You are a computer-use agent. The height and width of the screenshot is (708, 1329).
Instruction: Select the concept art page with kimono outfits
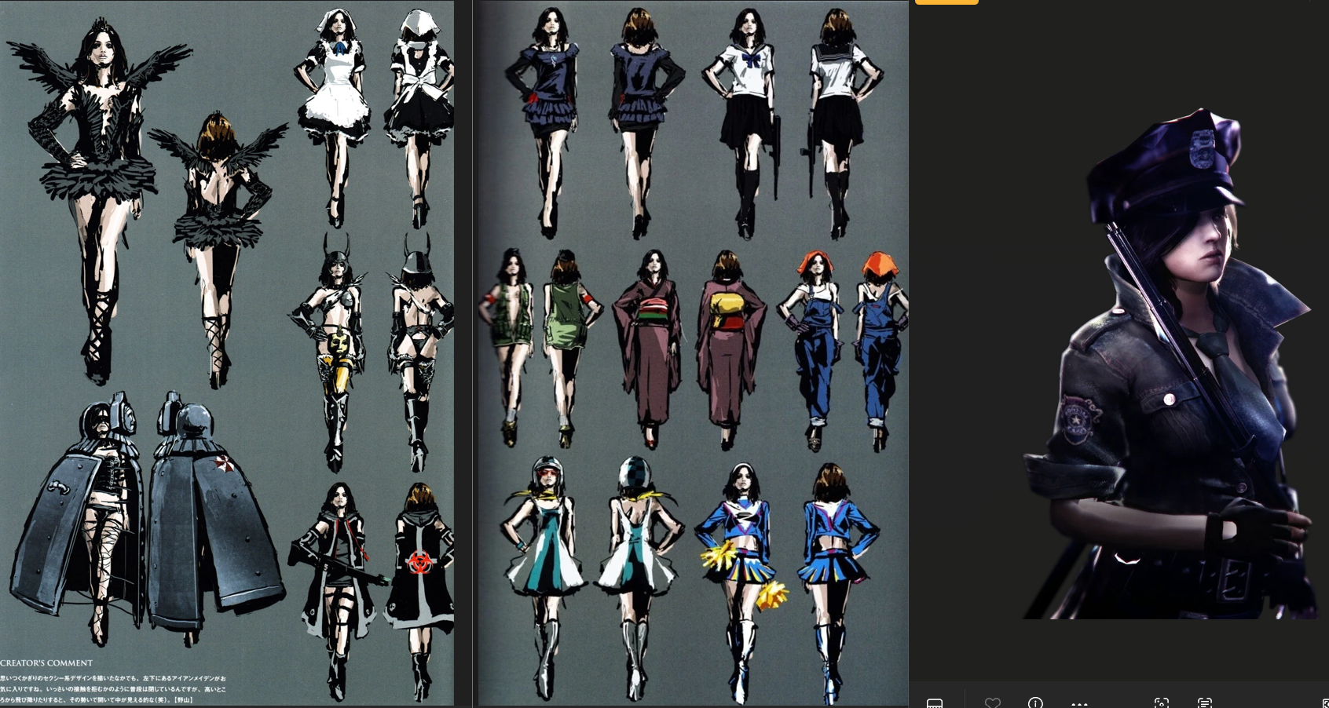[x=694, y=352]
